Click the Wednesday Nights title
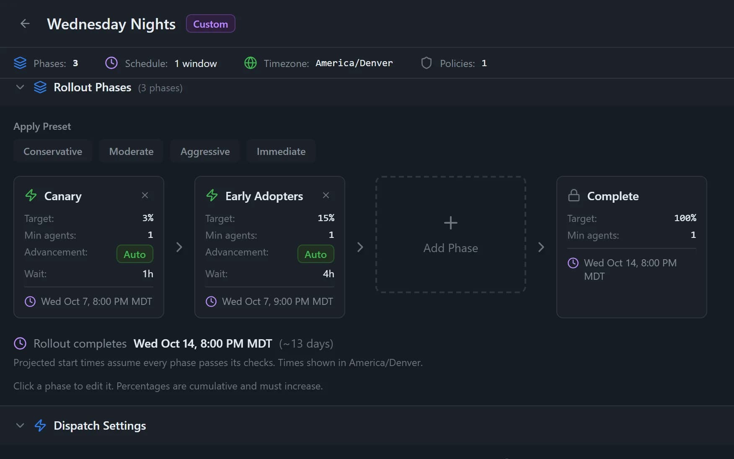Viewport: 734px width, 459px height. [x=111, y=24]
